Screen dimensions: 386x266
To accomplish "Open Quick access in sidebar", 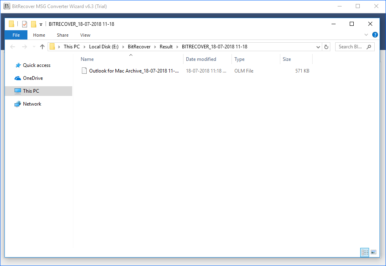I will click(37, 65).
